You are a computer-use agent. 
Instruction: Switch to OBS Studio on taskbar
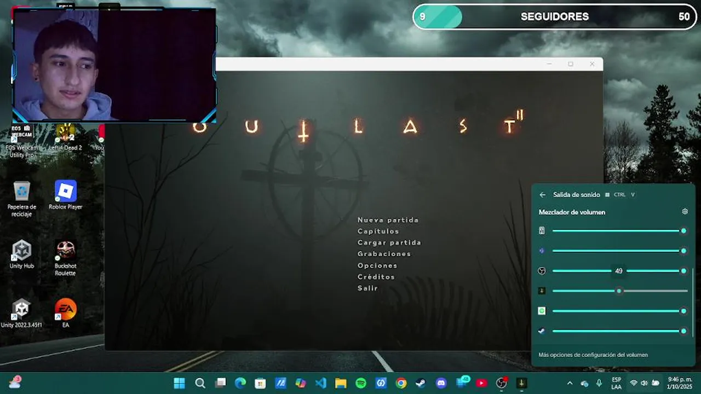(501, 383)
